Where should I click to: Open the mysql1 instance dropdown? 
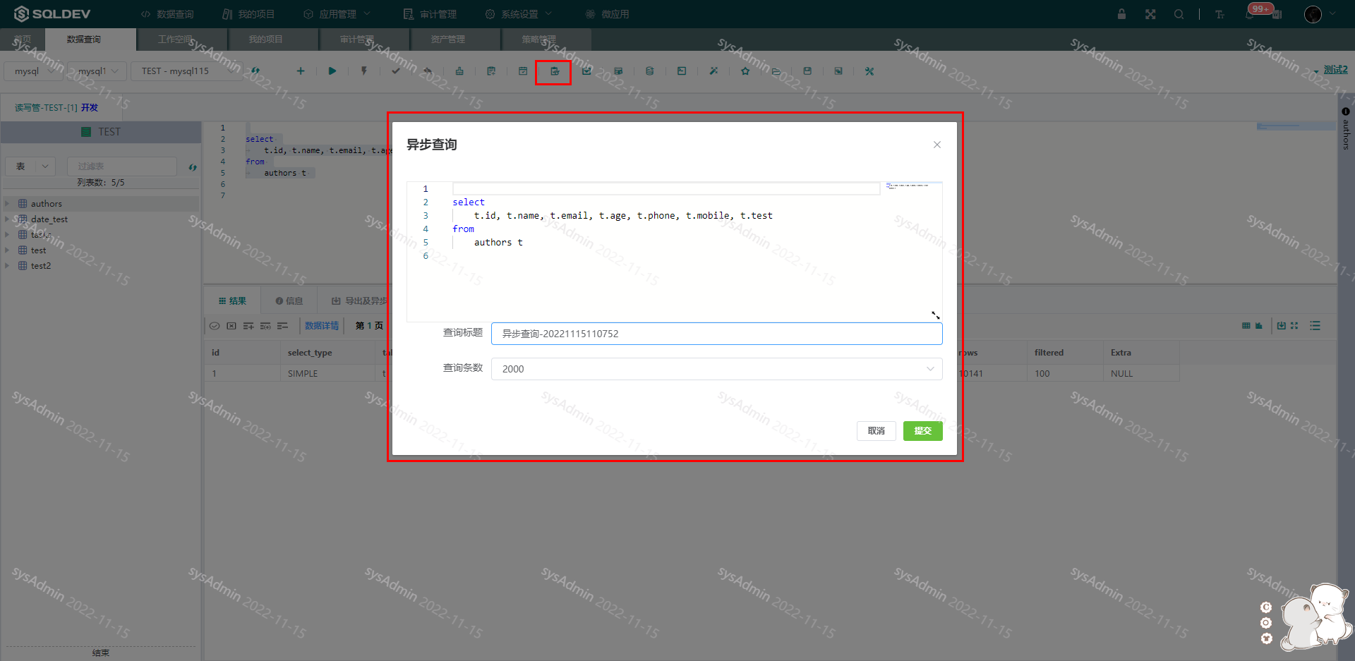click(97, 71)
